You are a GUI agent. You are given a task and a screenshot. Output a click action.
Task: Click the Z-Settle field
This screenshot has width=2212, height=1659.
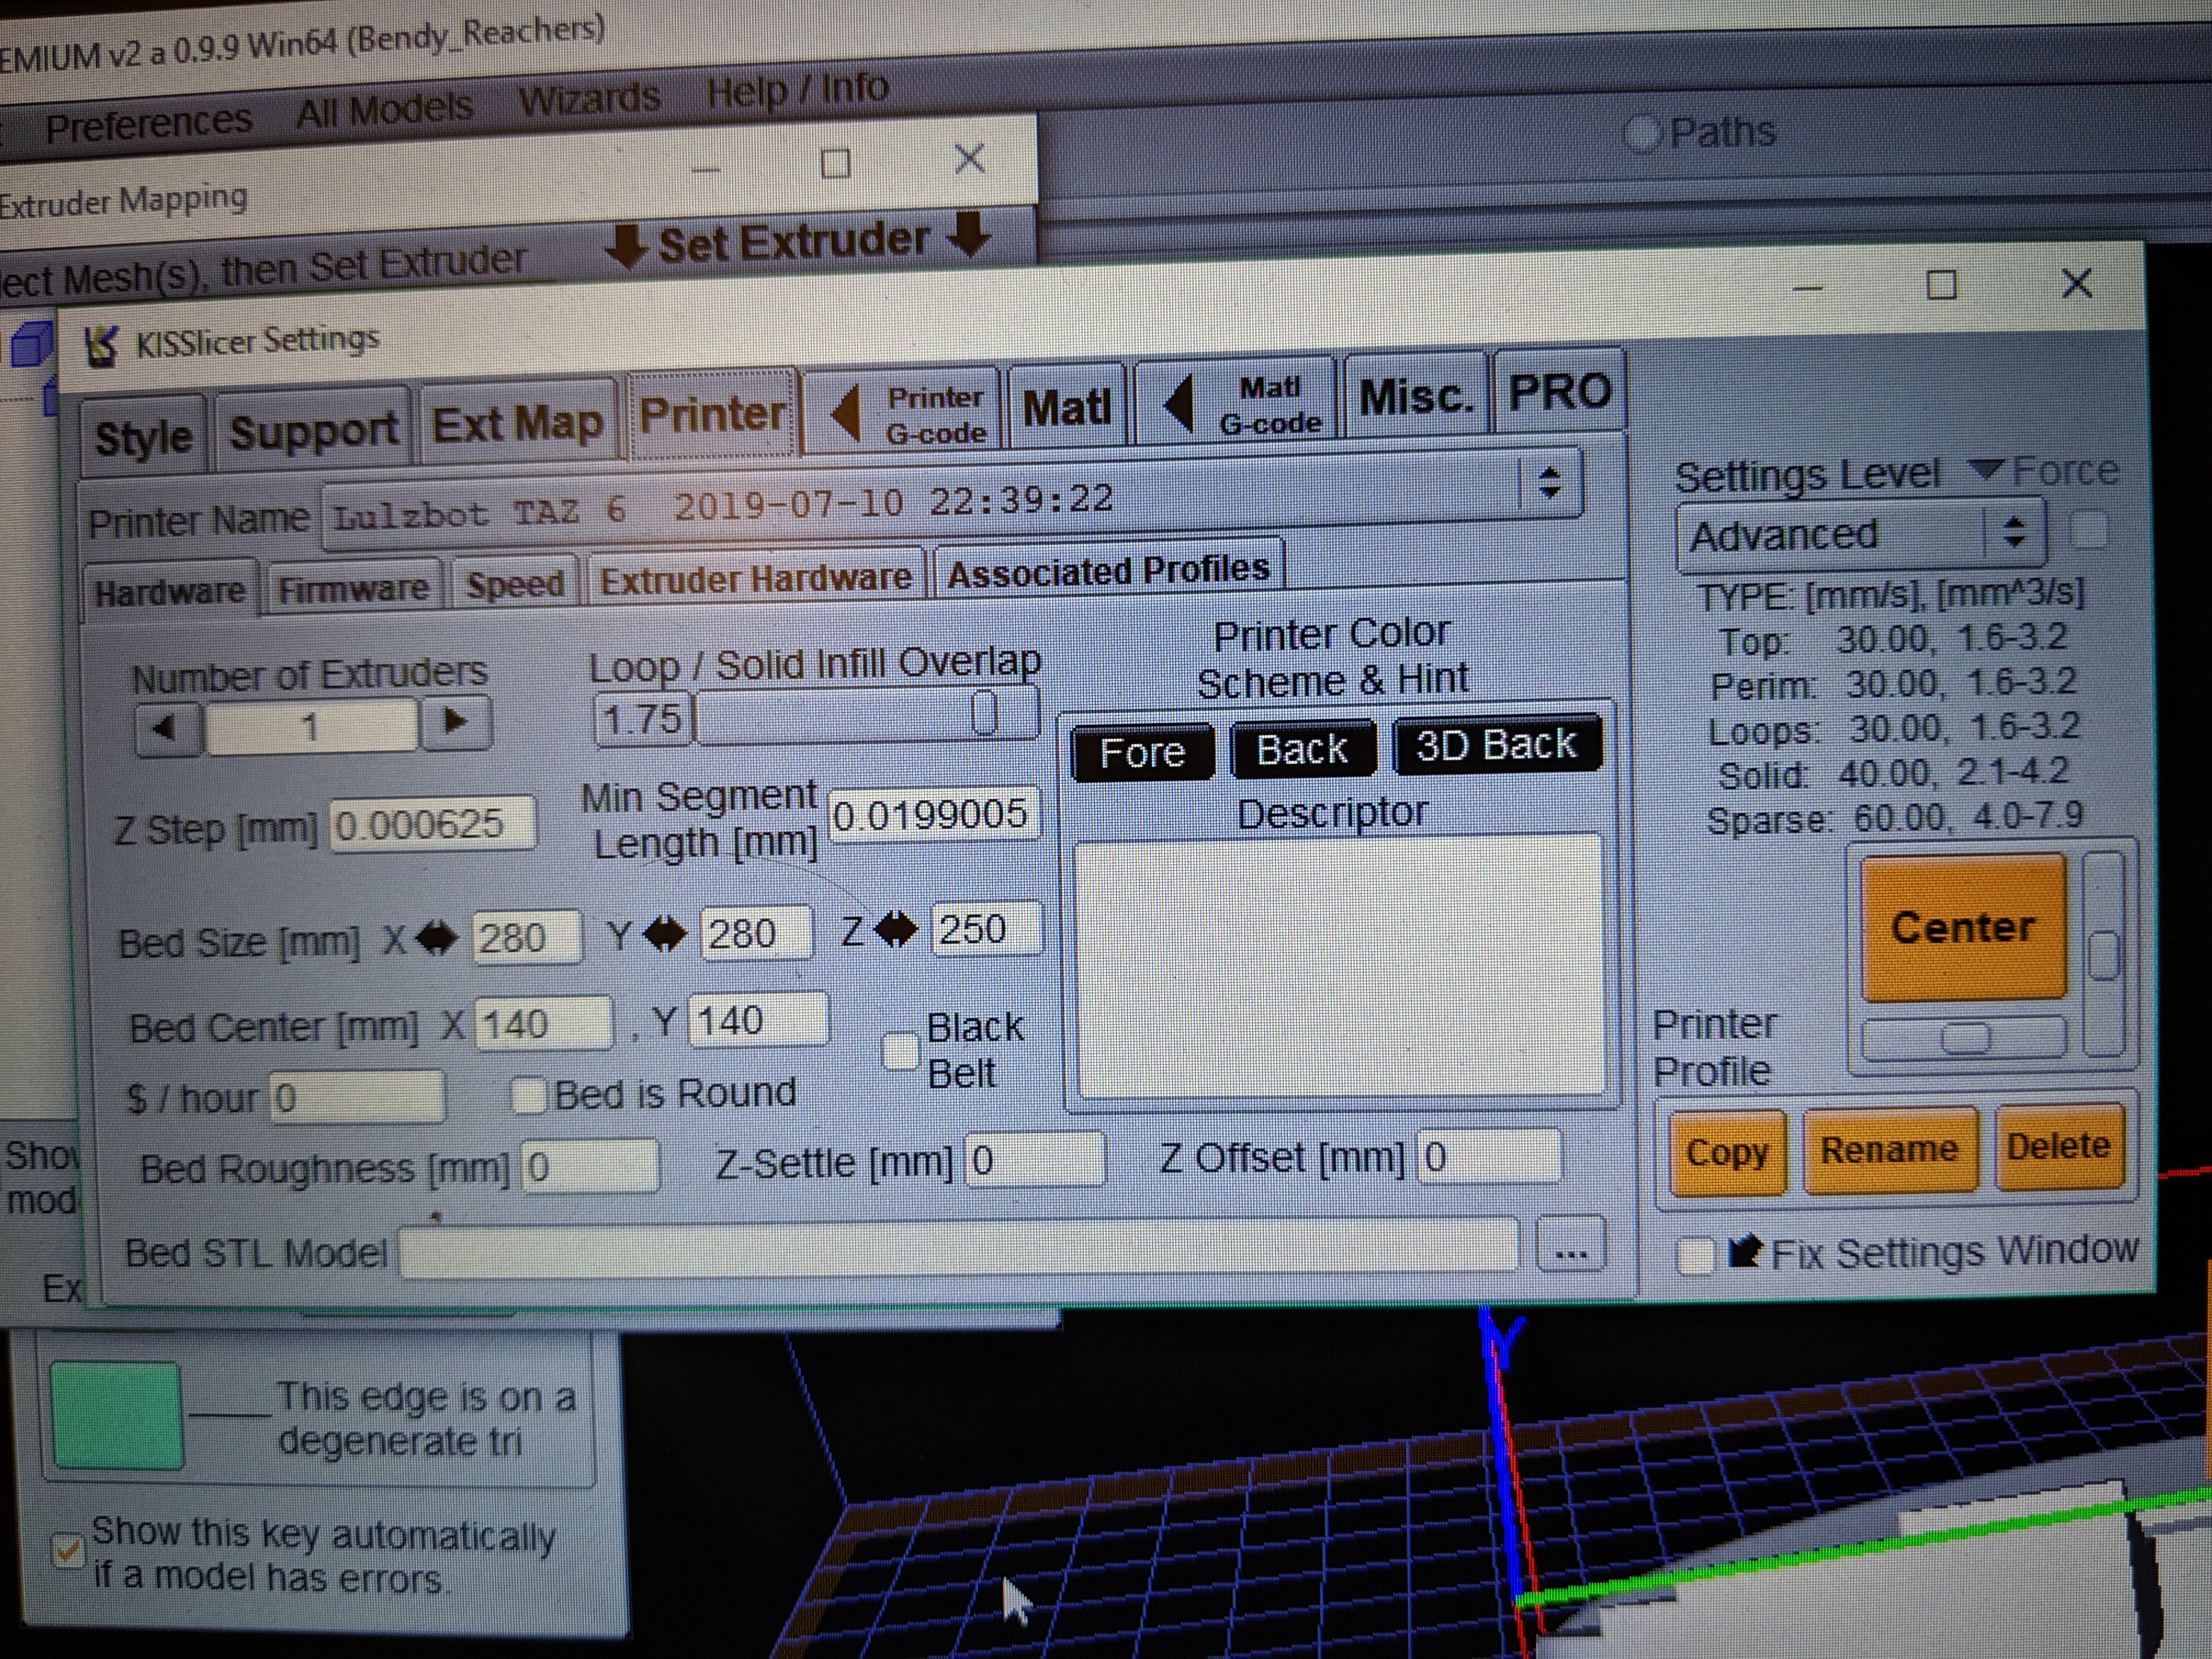(x=1035, y=1160)
